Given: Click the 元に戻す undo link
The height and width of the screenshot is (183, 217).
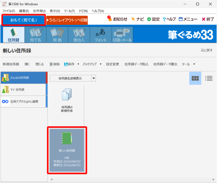Looking at the screenshot, I should coord(207,50).
